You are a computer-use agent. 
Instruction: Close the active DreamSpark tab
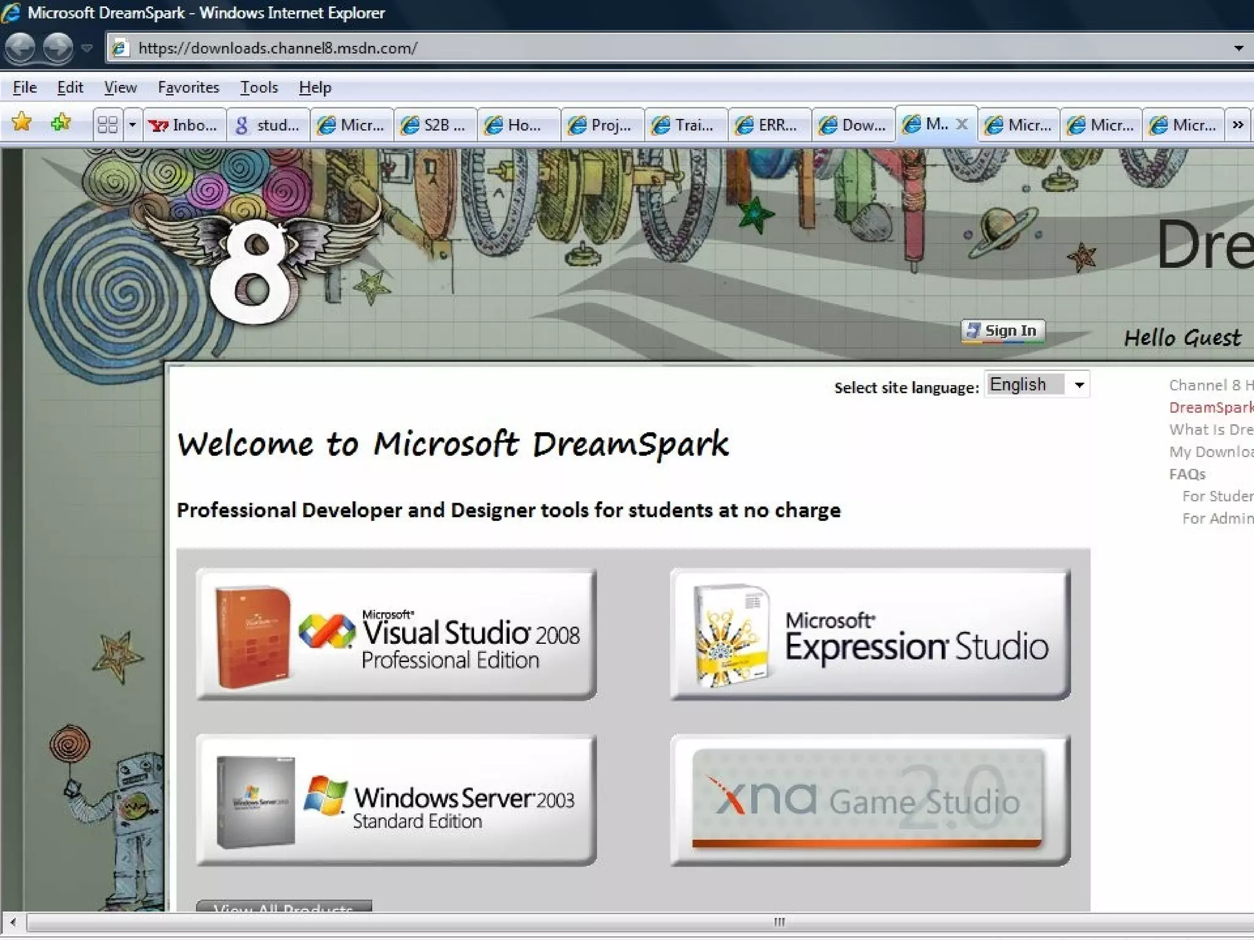click(962, 124)
